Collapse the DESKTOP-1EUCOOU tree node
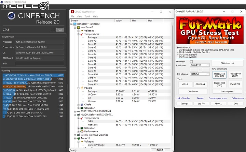Image resolution: width=246 pixels, height=152 pixels. pos(71,24)
